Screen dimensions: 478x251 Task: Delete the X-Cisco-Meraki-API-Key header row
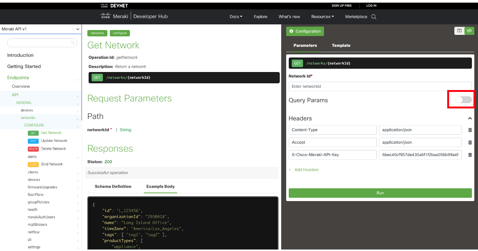coord(470,155)
